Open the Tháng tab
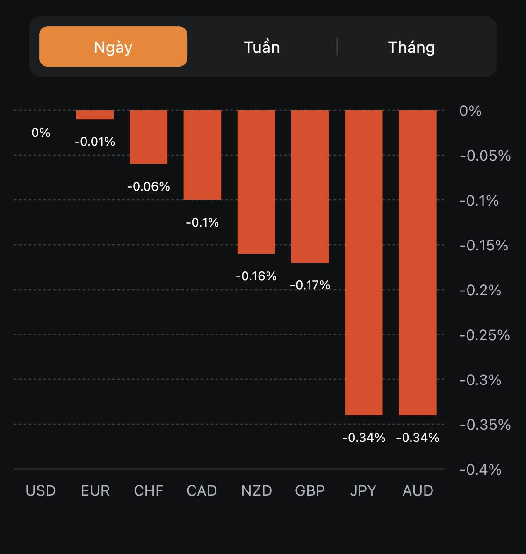 [x=411, y=47]
